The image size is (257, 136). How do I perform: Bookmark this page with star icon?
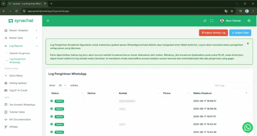point(232,11)
